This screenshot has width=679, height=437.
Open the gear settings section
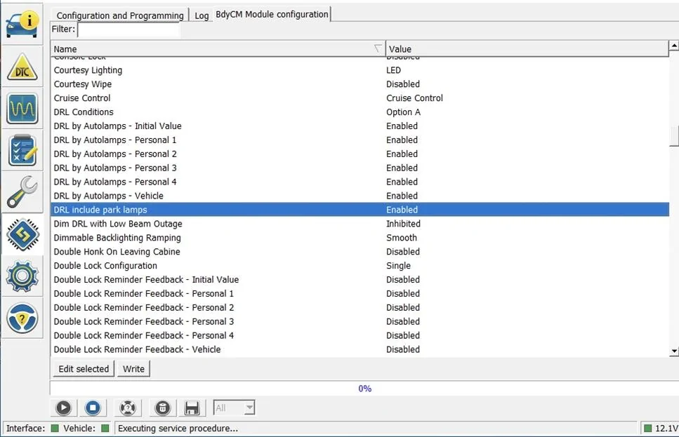pos(22,276)
